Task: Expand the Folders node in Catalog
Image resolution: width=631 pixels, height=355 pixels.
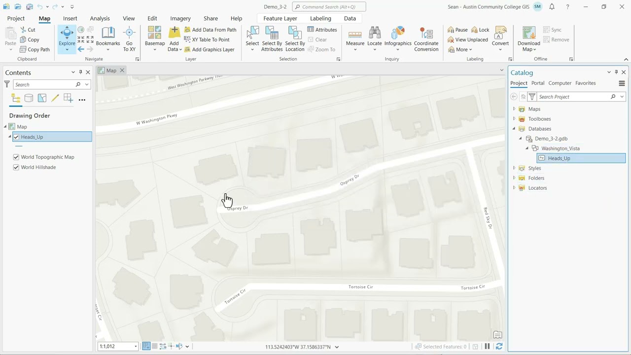Action: click(514, 178)
